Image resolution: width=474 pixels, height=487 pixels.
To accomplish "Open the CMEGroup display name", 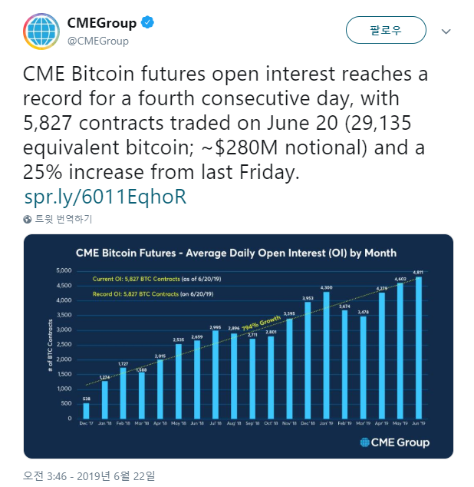I will [102, 23].
